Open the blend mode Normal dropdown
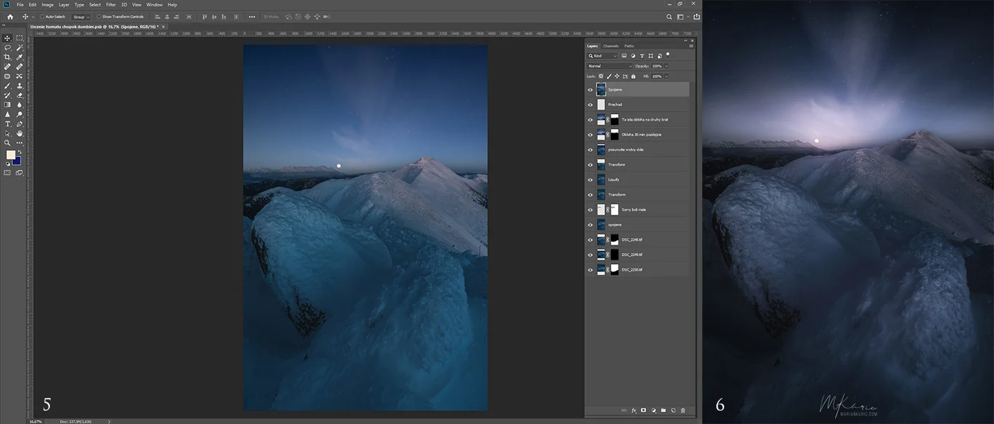 tap(610, 66)
